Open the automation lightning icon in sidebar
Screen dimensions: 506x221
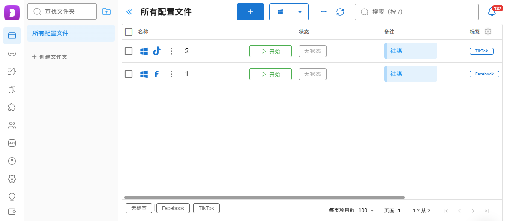pos(12,72)
